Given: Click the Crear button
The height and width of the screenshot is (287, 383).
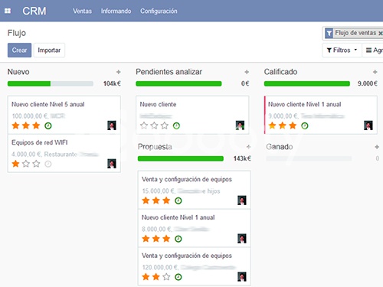Looking at the screenshot, I should pyautogui.click(x=19, y=50).
